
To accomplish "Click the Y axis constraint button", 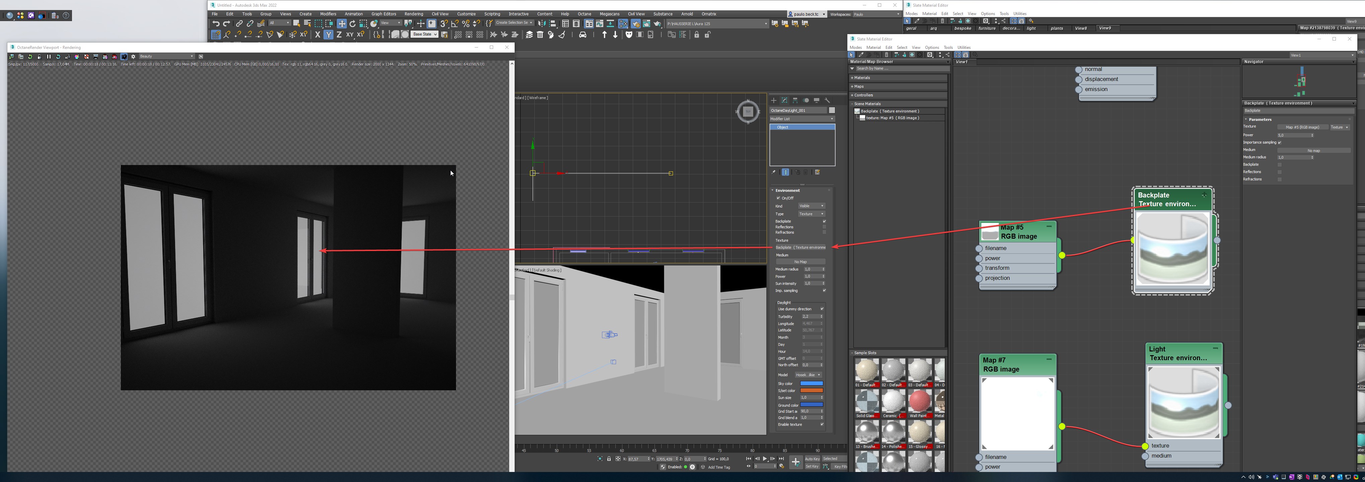I will [x=328, y=34].
